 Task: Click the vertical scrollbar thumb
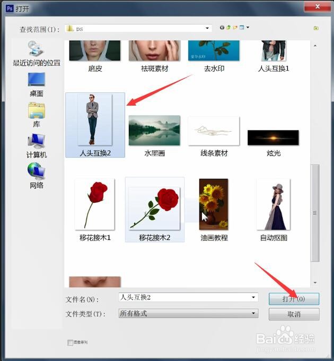pyautogui.click(x=315, y=213)
